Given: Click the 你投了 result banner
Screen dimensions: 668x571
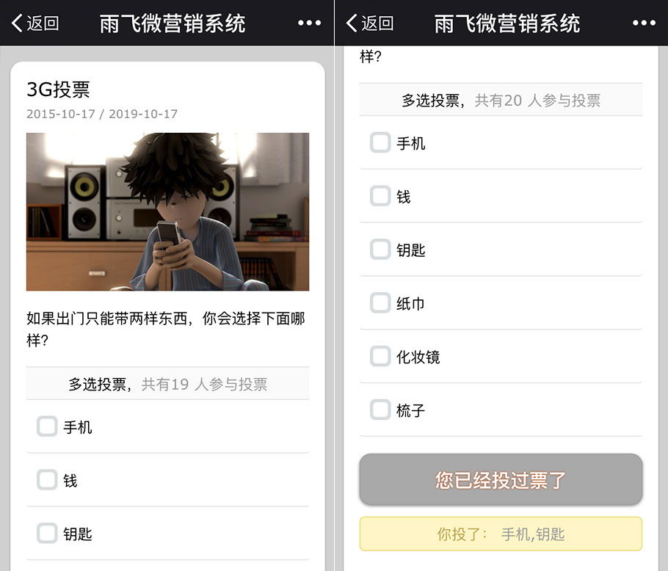Looking at the screenshot, I should point(501,534).
